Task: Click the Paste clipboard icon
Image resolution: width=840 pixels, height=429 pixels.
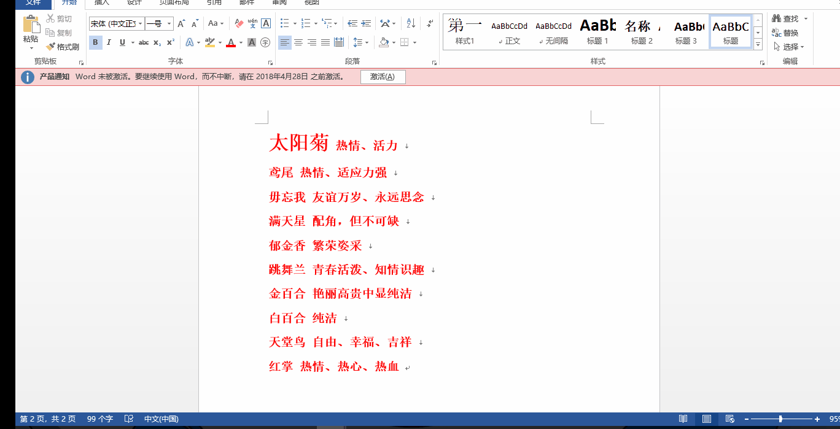Action: point(31,24)
